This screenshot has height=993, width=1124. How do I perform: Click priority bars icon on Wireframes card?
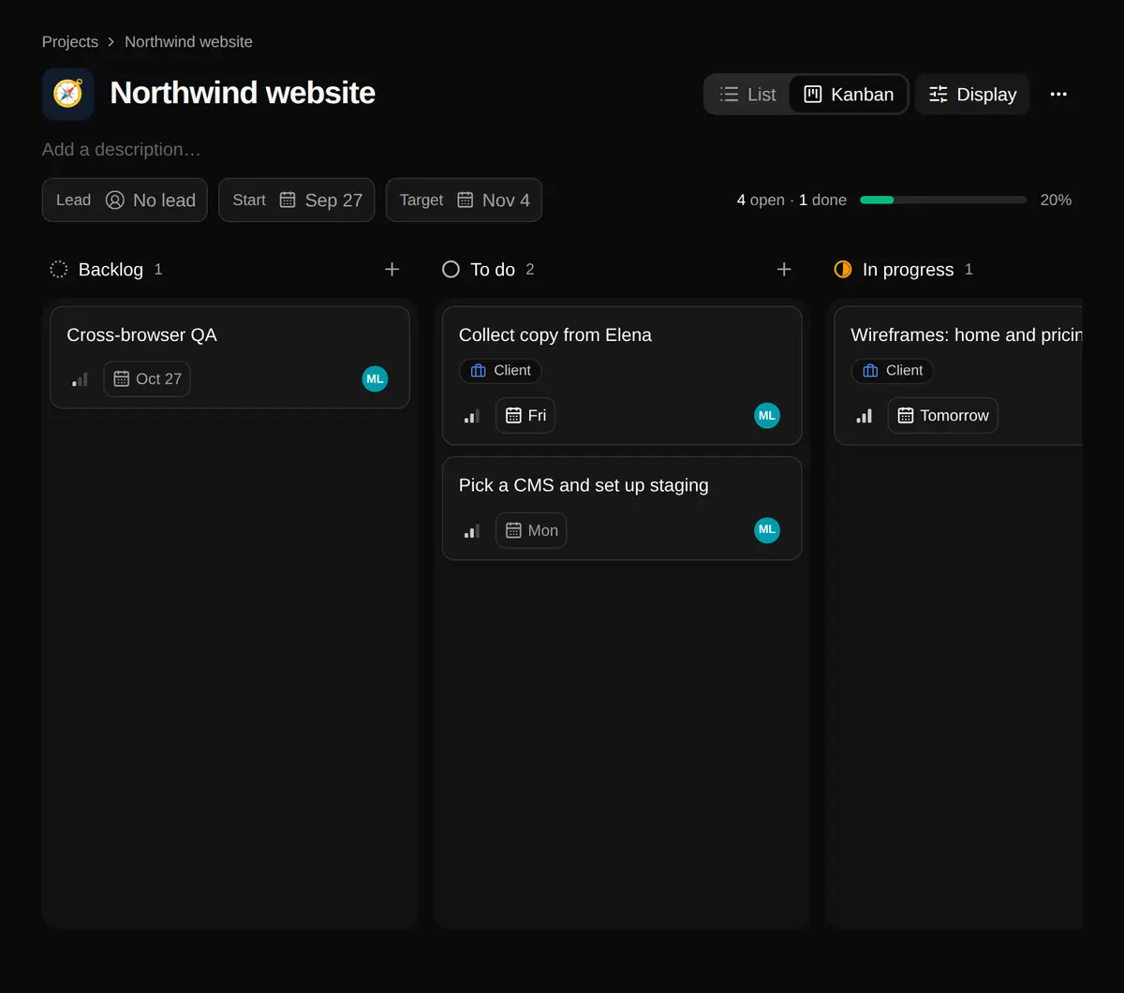(x=864, y=416)
